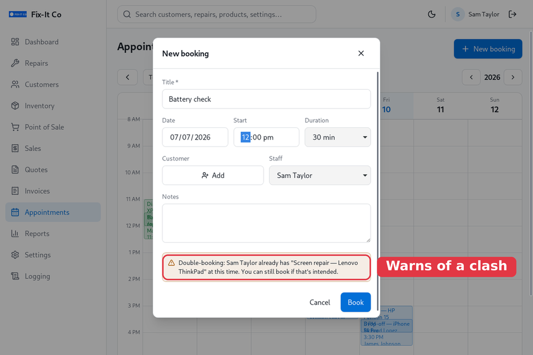Open the Quotes section
The width and height of the screenshot is (533, 355).
tap(53, 170)
